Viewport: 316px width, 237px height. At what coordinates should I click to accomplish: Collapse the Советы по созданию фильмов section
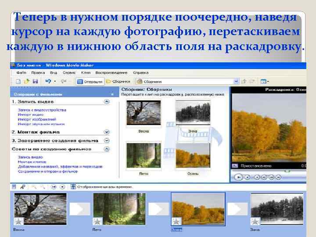[107, 149]
